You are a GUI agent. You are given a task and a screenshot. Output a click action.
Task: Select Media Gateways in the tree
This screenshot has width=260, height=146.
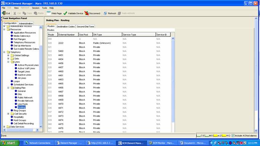[22, 36]
